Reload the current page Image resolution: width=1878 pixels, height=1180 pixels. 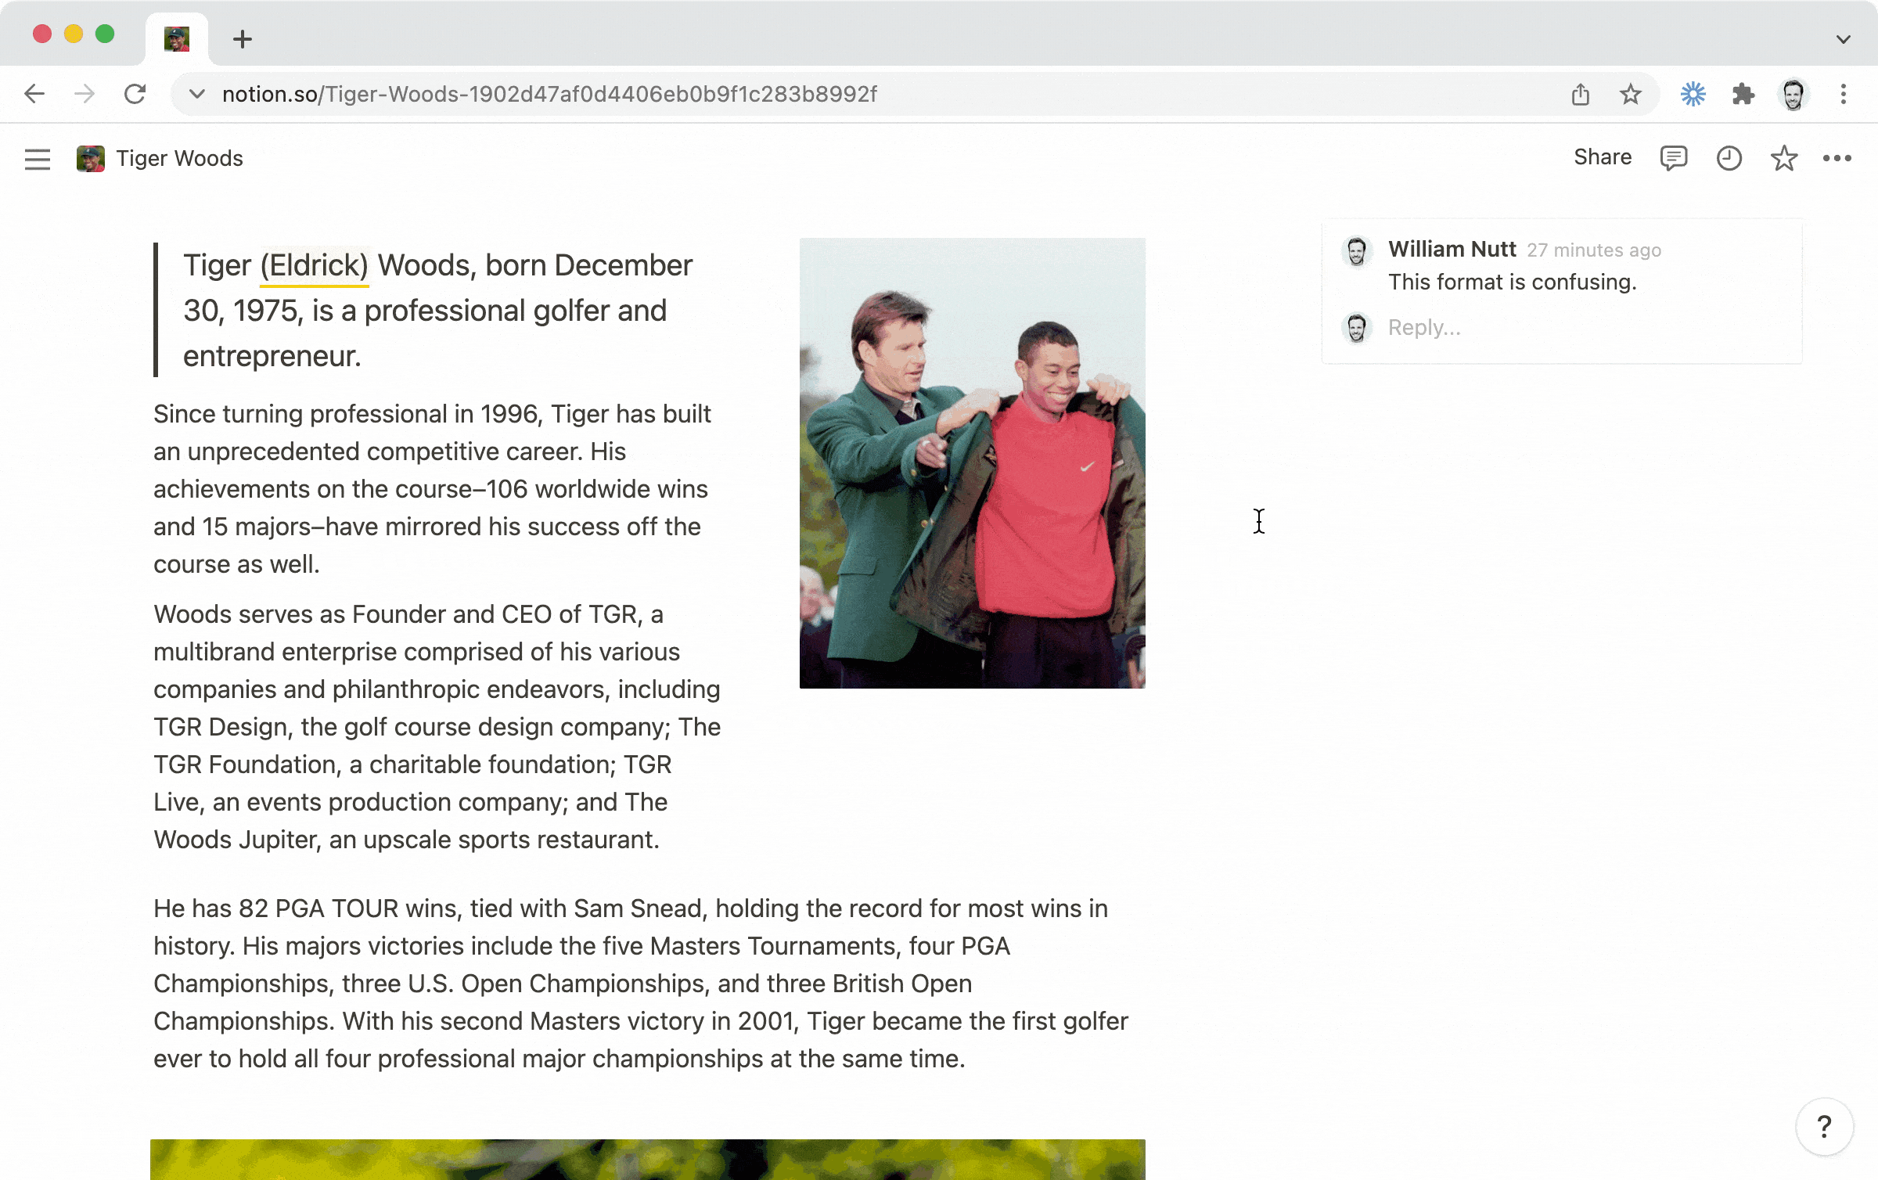pyautogui.click(x=135, y=94)
